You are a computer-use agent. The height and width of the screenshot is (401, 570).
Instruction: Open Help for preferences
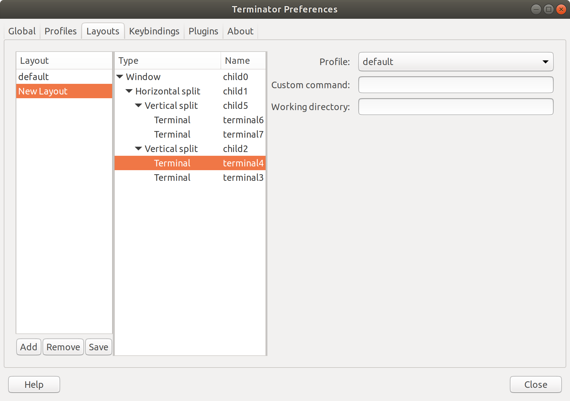click(34, 384)
